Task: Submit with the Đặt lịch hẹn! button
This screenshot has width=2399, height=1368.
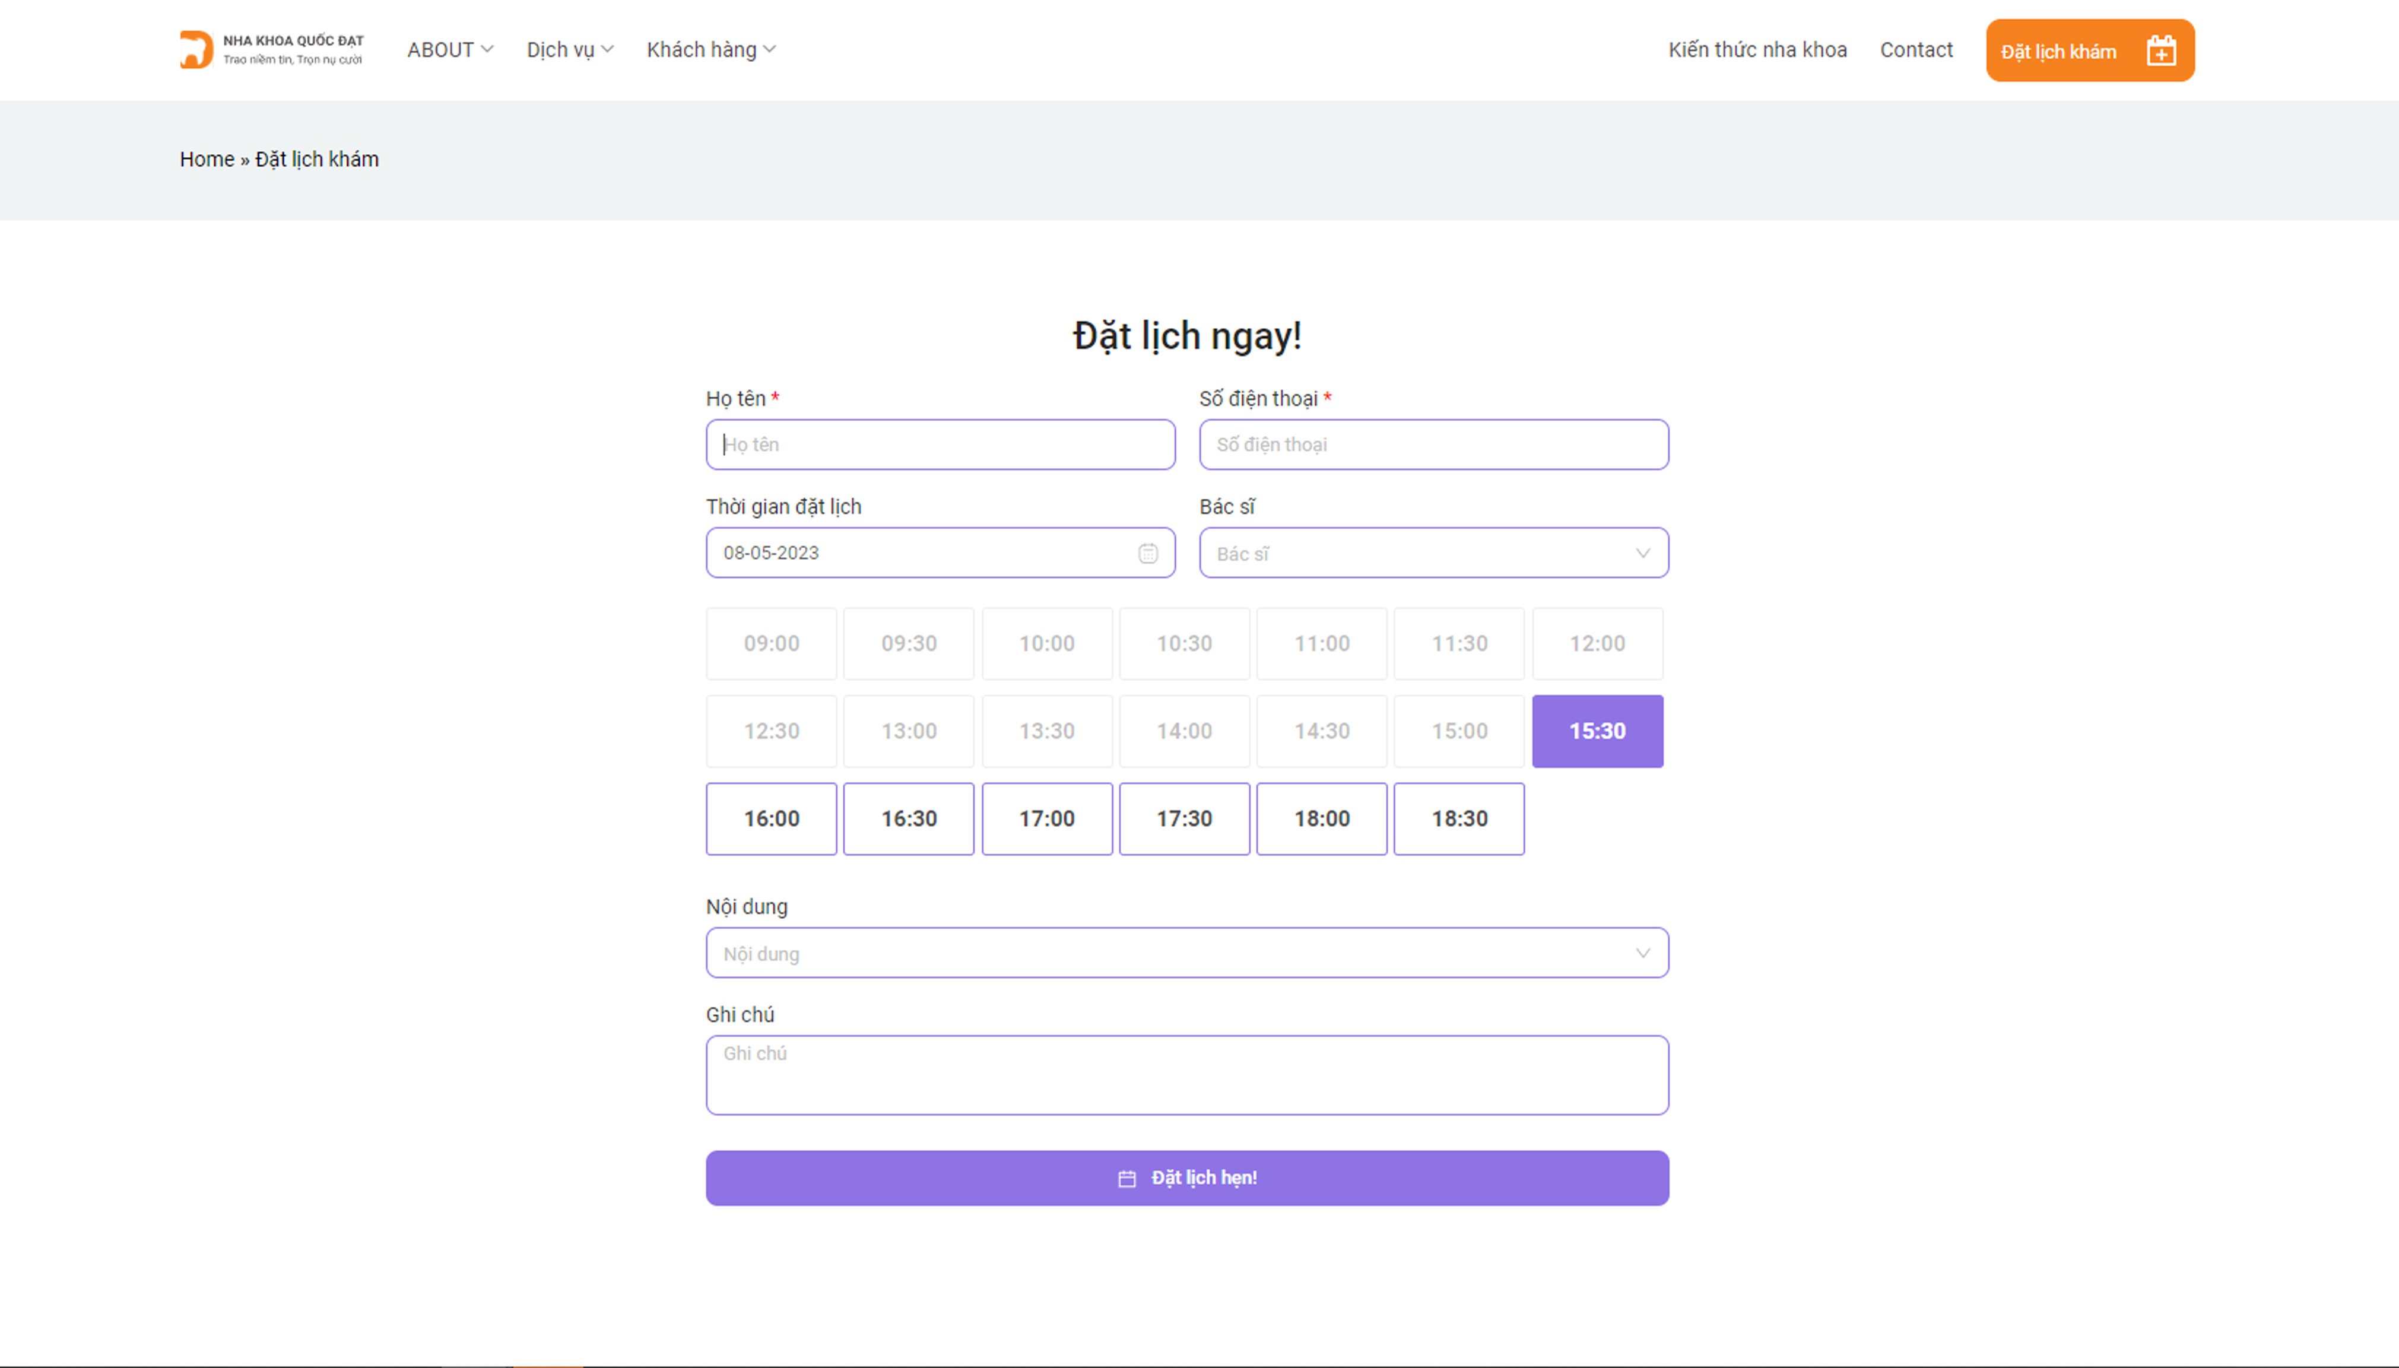Action: 1186,1178
